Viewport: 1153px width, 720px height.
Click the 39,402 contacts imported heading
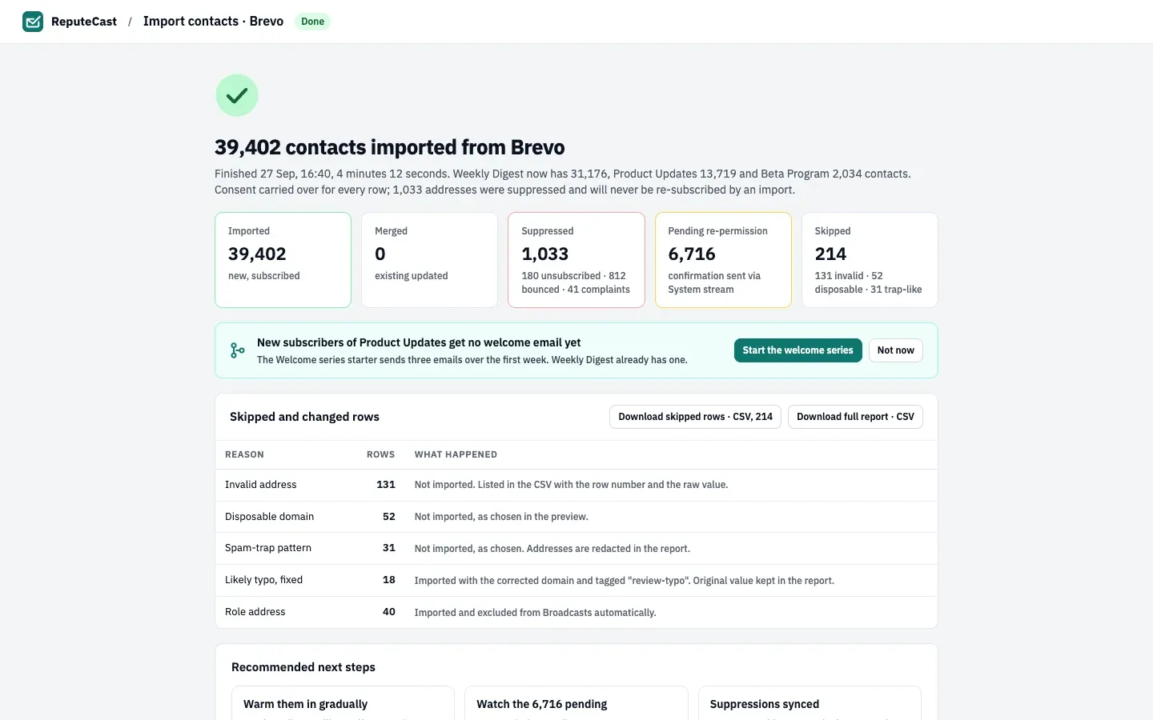[390, 147]
